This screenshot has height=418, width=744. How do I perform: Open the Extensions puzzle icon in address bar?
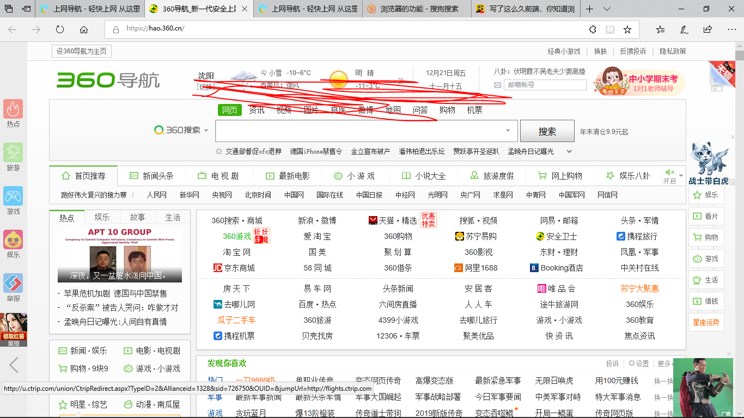[593, 29]
